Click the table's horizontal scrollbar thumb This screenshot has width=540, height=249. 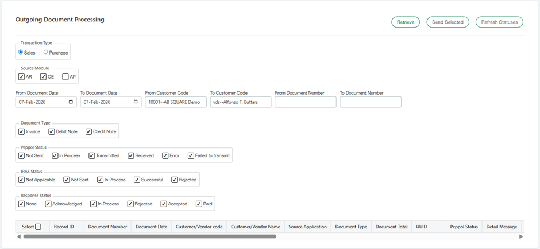pyautogui.click(x=149, y=236)
